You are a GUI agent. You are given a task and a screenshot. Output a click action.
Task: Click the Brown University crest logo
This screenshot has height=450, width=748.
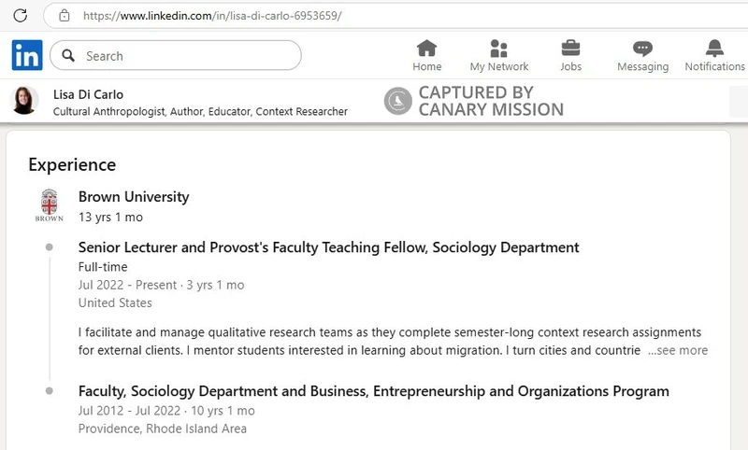(x=50, y=205)
